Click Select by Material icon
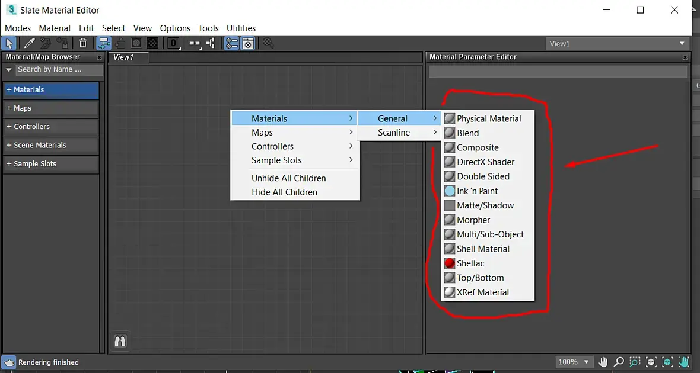 268,43
